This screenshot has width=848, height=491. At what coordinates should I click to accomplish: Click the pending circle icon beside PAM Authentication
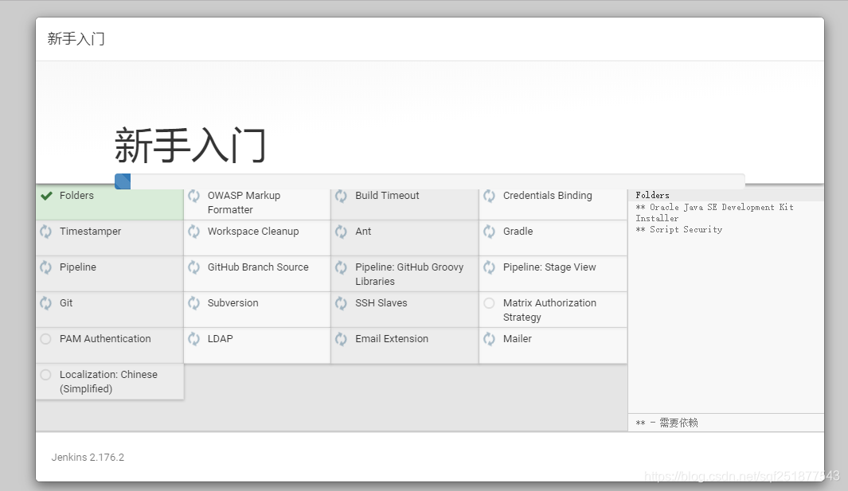pos(46,338)
